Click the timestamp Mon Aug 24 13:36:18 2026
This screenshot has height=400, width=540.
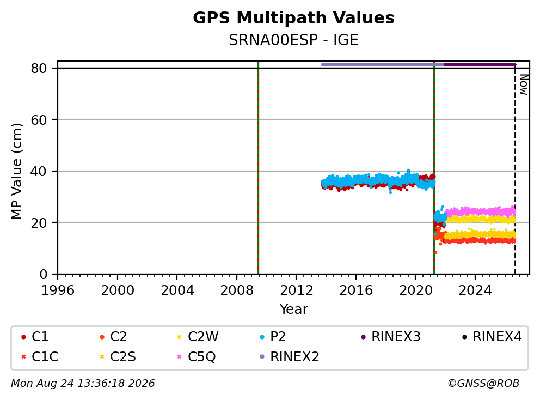pos(83,383)
